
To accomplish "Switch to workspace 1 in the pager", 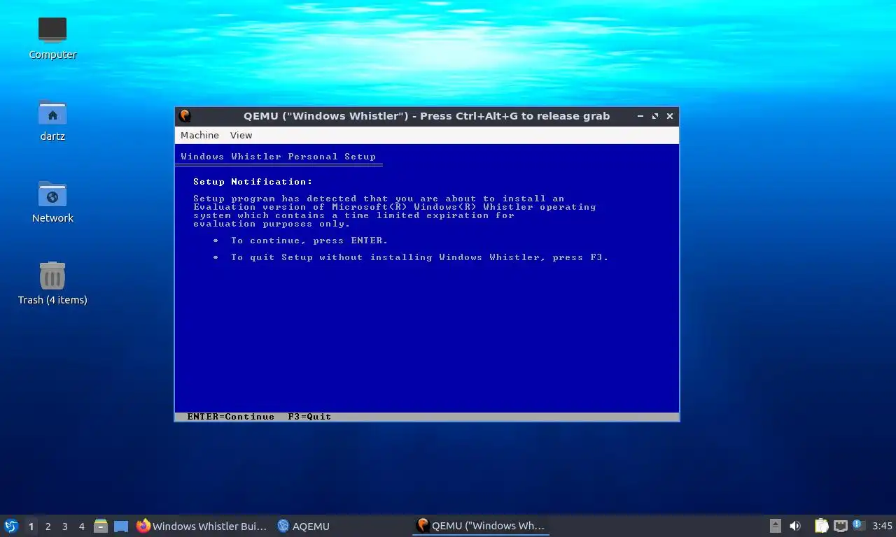I will [31, 527].
